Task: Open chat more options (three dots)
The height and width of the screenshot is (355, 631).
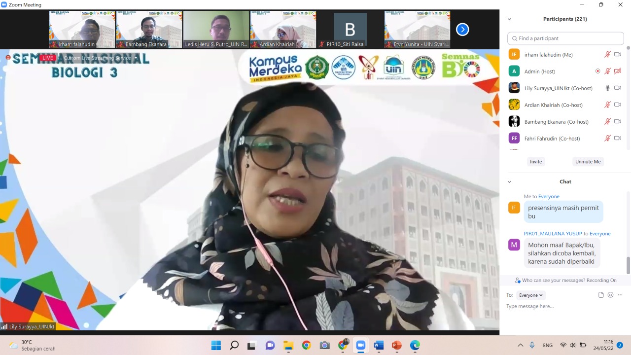Action: click(x=620, y=295)
